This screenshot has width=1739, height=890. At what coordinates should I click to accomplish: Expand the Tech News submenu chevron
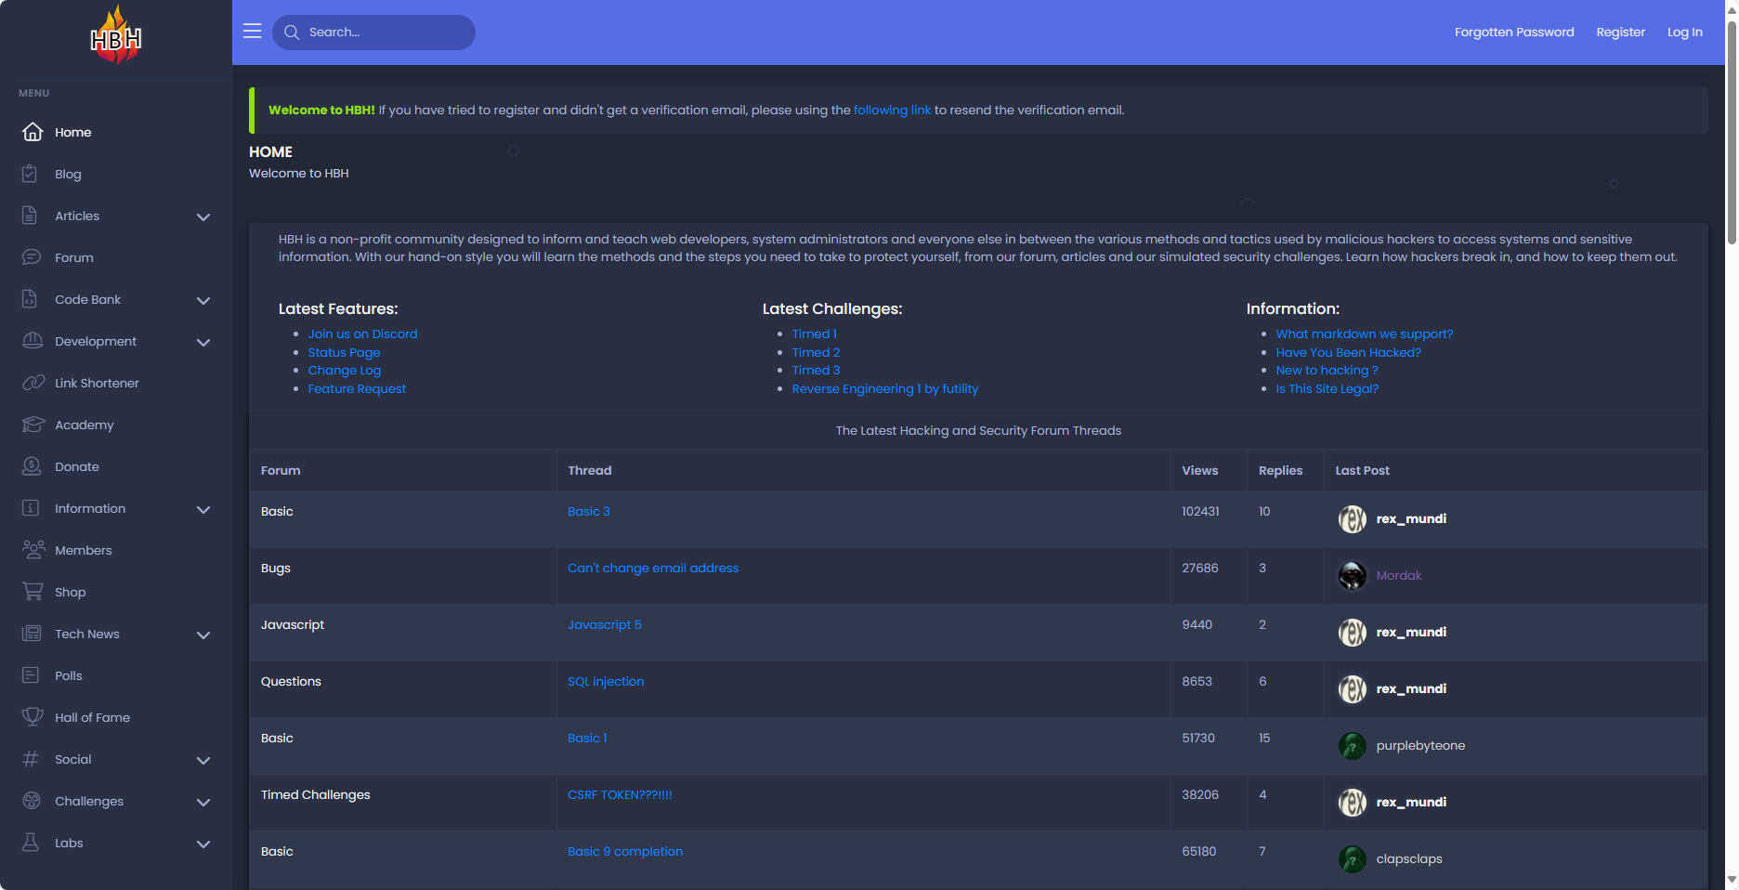click(203, 635)
